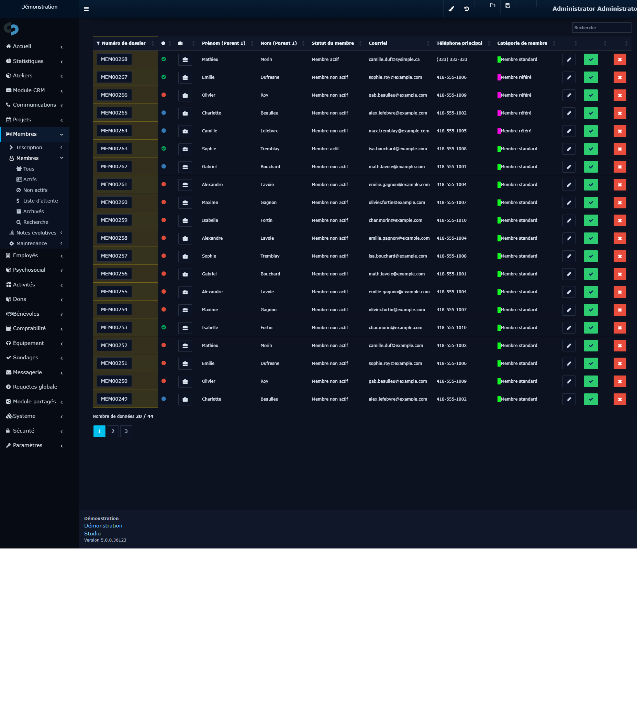This screenshot has width=637, height=718.
Task: Open briefcase icon for MEM00266 row
Action: click(x=185, y=95)
